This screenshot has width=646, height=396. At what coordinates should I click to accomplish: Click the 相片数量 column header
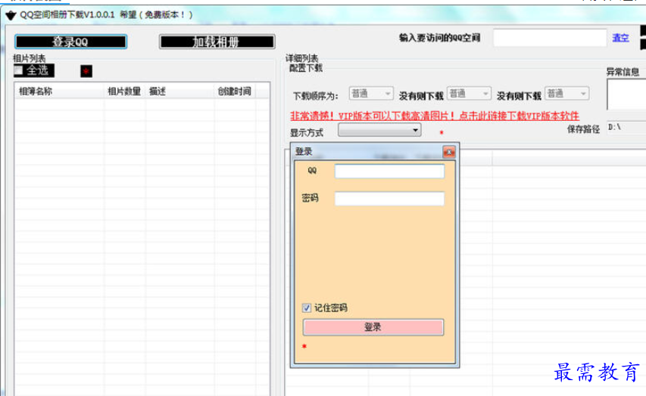(x=124, y=91)
